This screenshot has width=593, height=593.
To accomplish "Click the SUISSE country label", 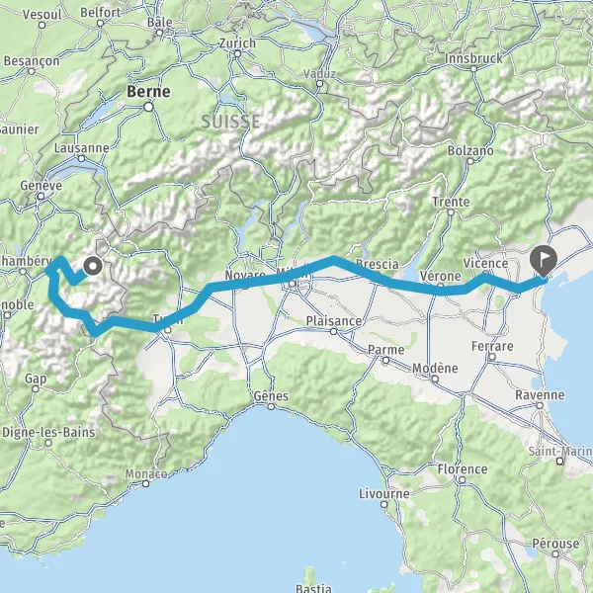I will pos(230,122).
